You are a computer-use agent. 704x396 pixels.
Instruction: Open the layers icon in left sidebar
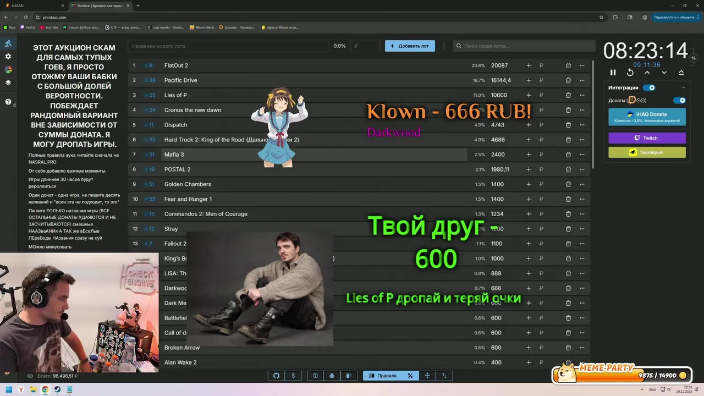pos(8,83)
